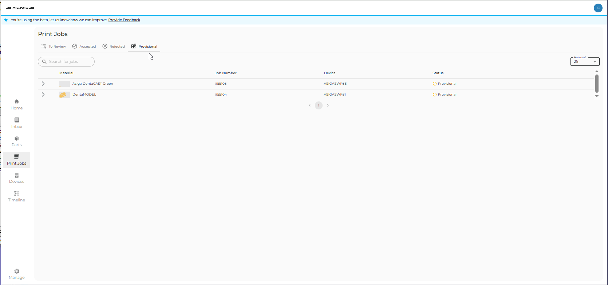608x285 pixels.
Task: Switch to the To Review tab
Action: coord(54,47)
